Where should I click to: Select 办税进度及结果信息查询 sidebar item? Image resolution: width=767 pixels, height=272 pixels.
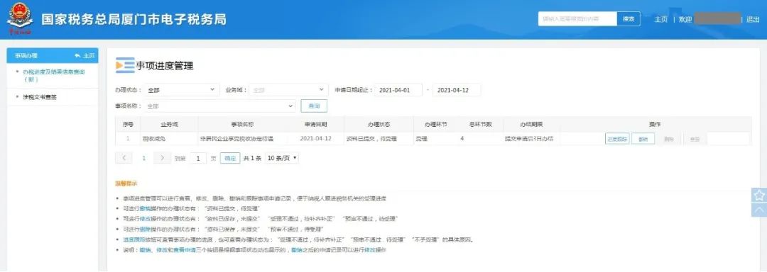54,75
